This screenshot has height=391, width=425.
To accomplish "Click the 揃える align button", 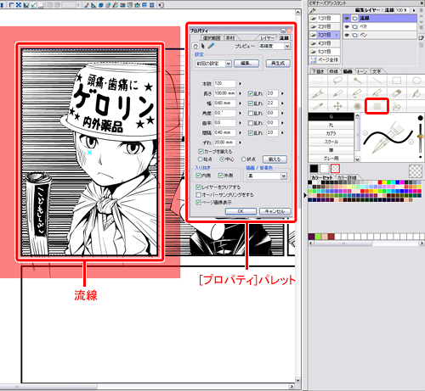I will click(x=275, y=159).
